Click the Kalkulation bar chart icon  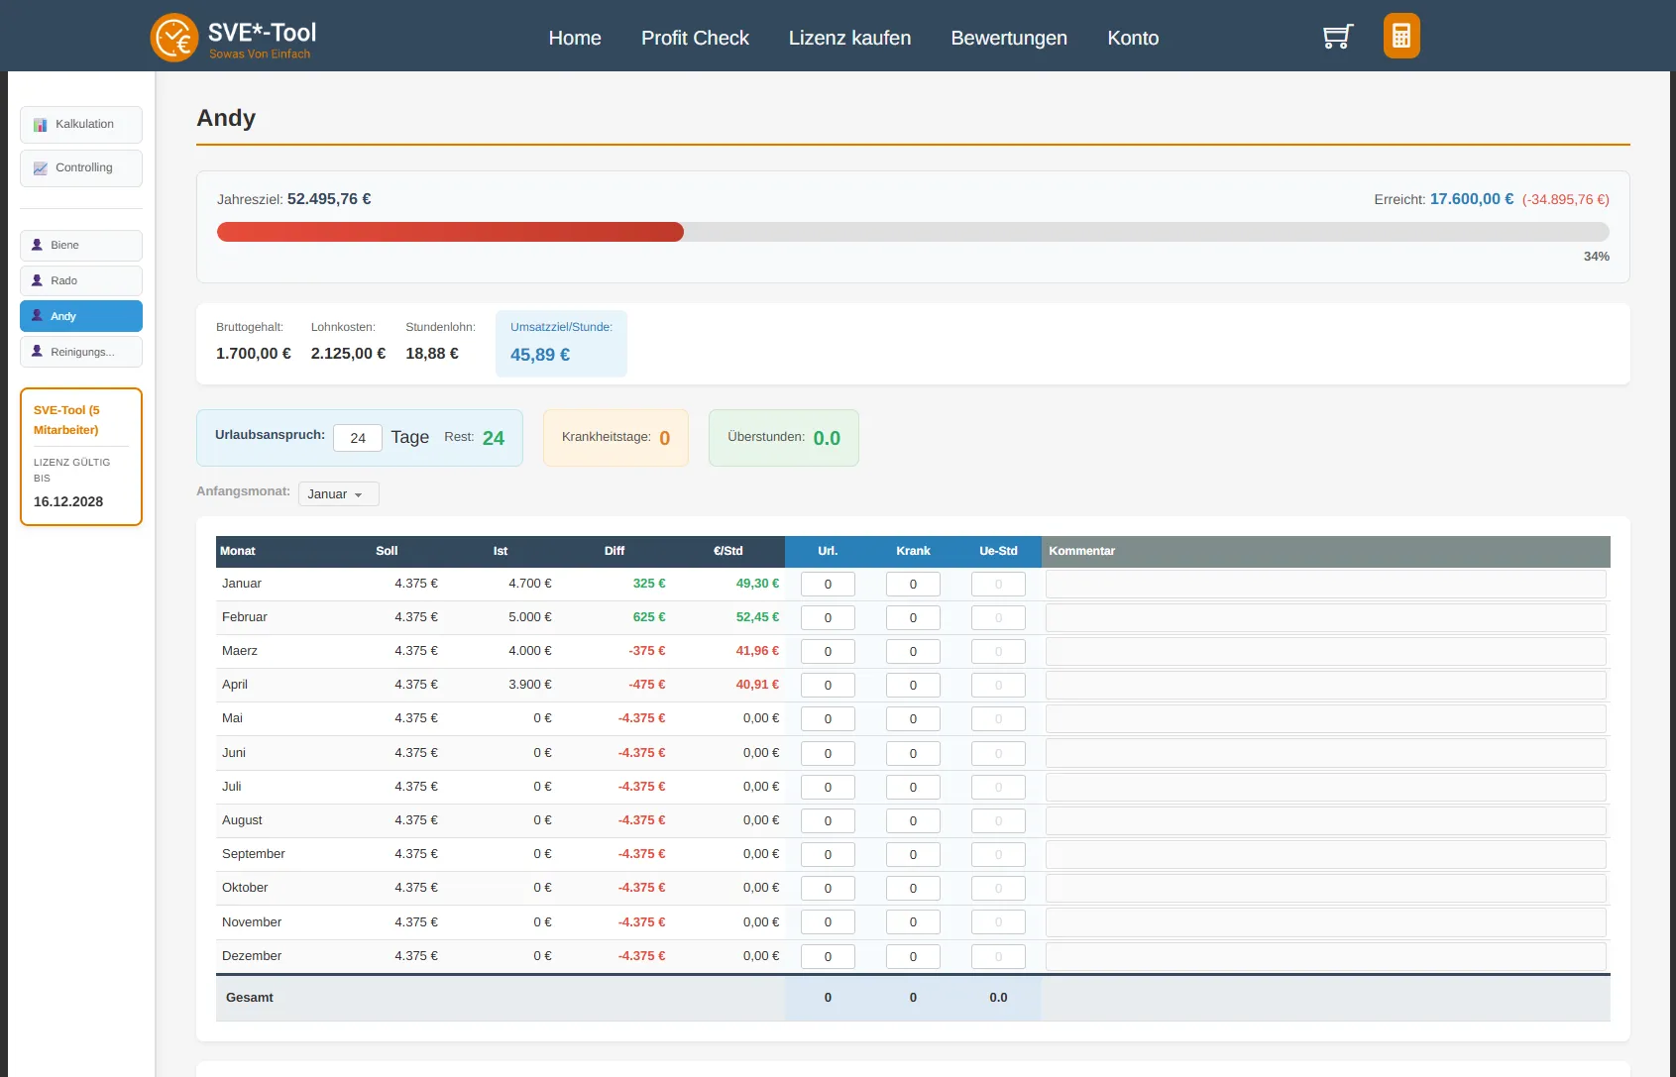[x=41, y=125]
